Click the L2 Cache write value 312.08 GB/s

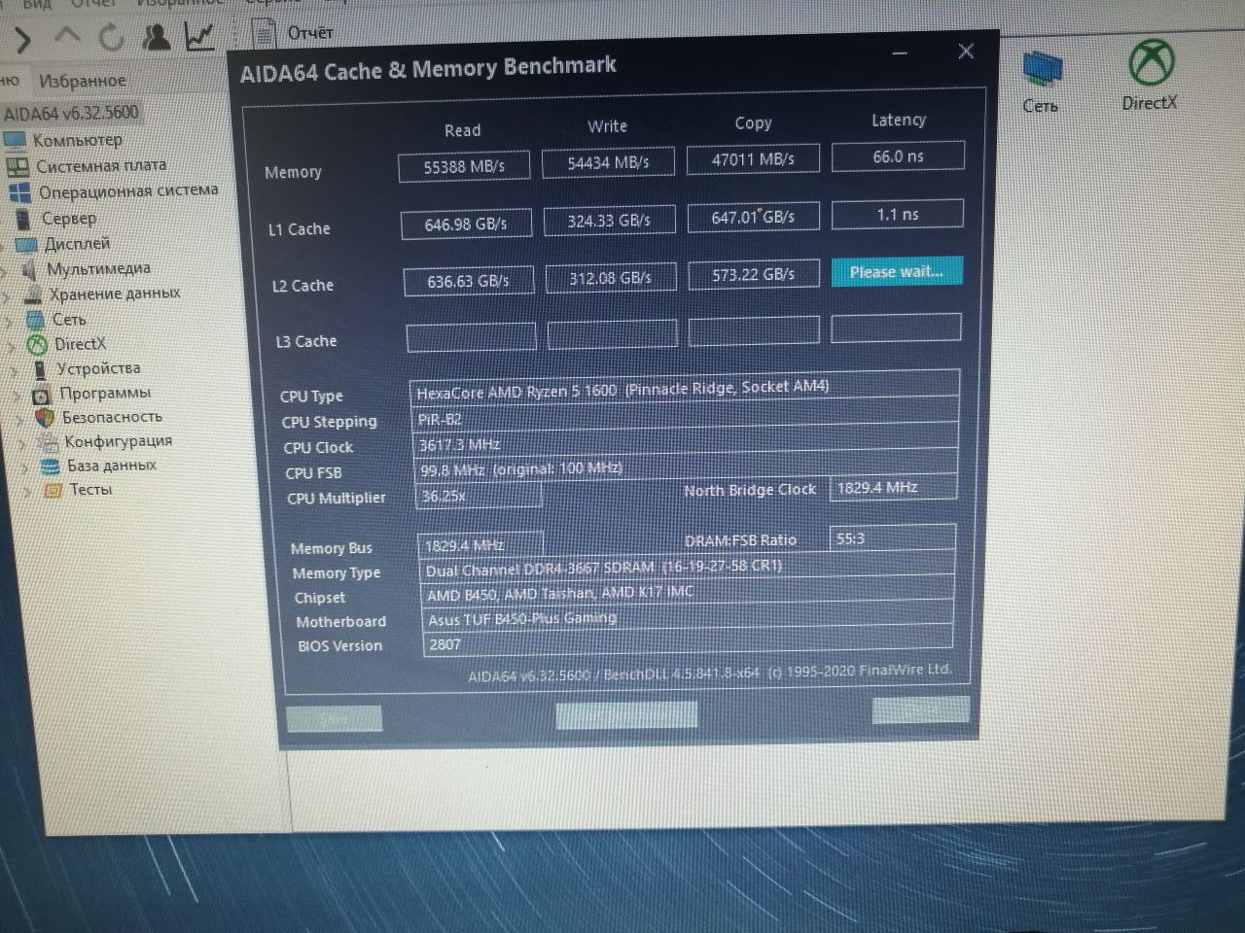pos(611,278)
